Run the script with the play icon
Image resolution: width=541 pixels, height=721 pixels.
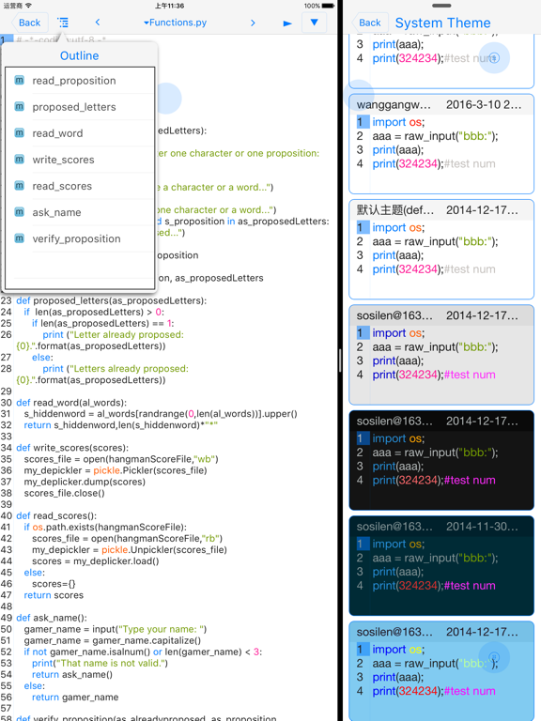point(287,23)
